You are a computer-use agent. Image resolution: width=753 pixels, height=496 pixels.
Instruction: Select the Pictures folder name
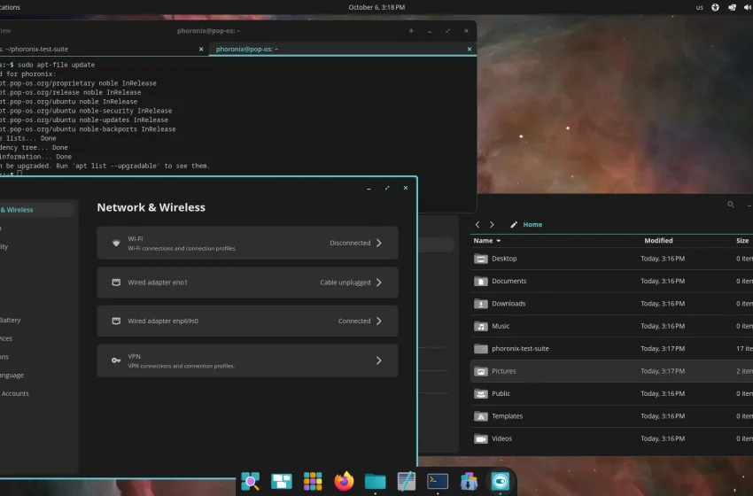tap(504, 371)
